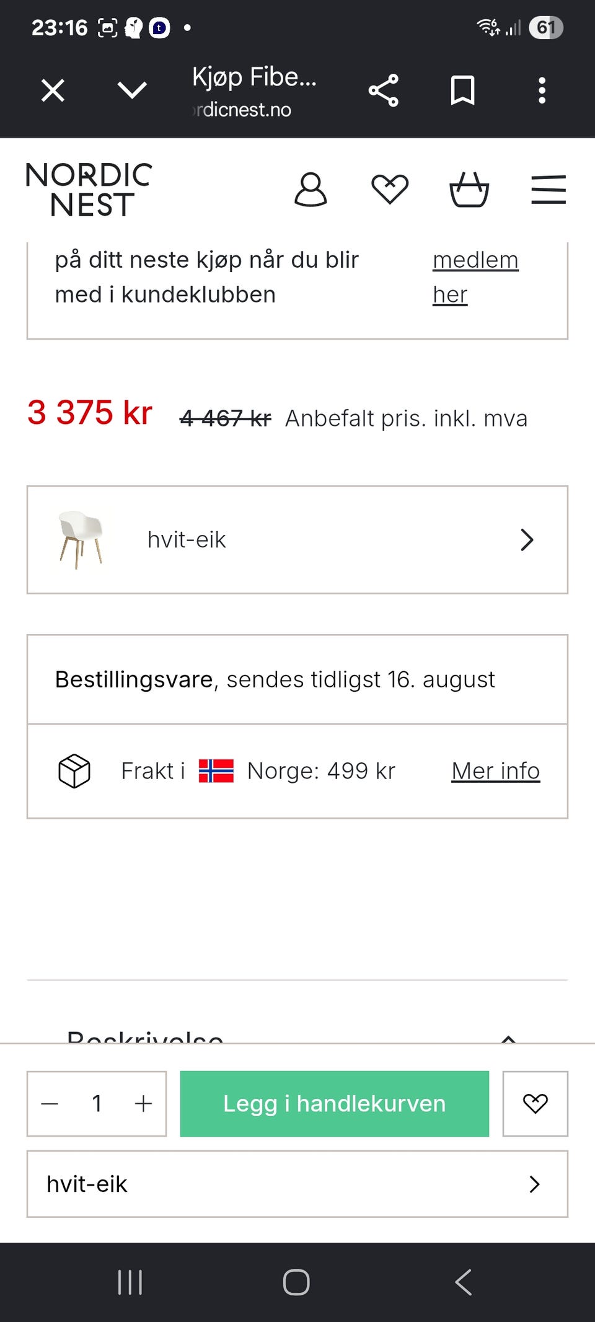Open the hvit-eik variant selector with chair thumbnail
The image size is (595, 1322).
point(297,540)
